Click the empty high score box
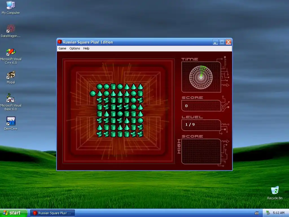 coord(201,151)
